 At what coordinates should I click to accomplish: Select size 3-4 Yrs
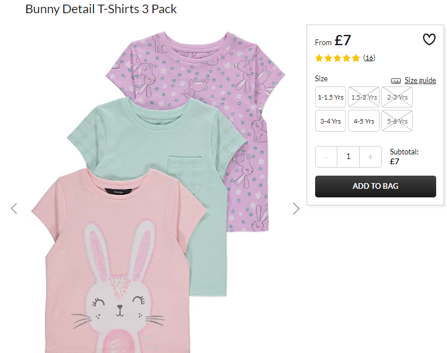click(331, 121)
